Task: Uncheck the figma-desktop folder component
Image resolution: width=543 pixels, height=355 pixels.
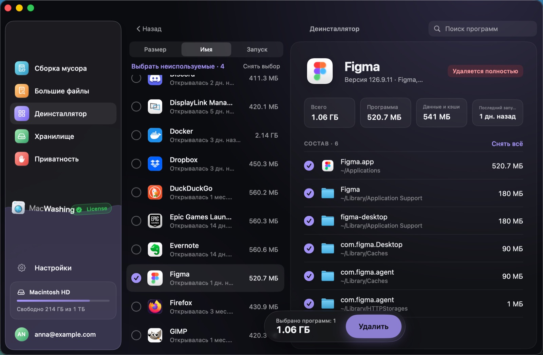Action: tap(309, 221)
